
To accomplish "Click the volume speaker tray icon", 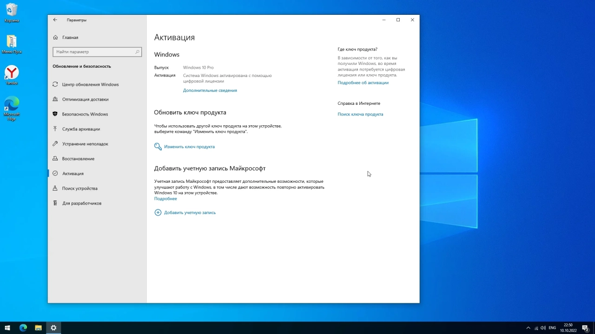I will click(x=543, y=328).
